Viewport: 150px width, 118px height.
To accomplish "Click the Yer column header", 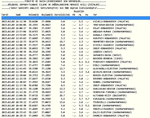I will (95, 15).
